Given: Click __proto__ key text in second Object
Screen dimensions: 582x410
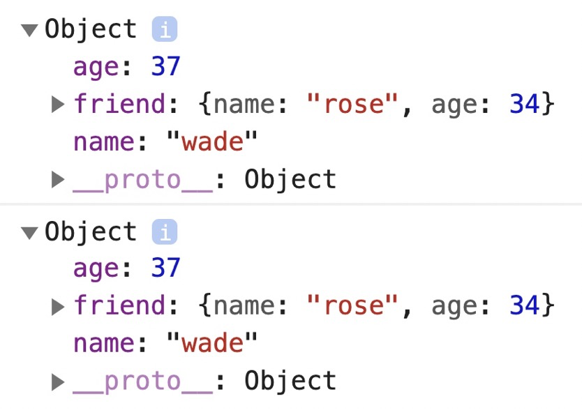Looking at the screenshot, I should coord(143,383).
